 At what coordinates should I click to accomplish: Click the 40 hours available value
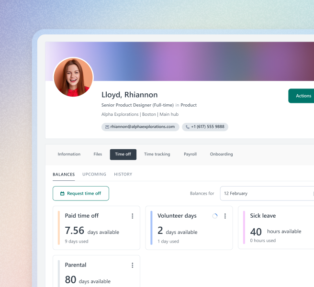pyautogui.click(x=276, y=232)
